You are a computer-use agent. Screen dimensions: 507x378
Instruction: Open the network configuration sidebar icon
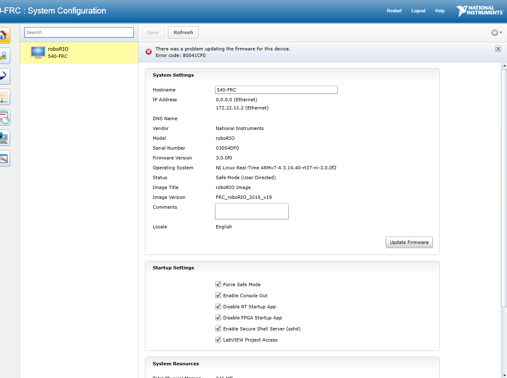(4, 97)
